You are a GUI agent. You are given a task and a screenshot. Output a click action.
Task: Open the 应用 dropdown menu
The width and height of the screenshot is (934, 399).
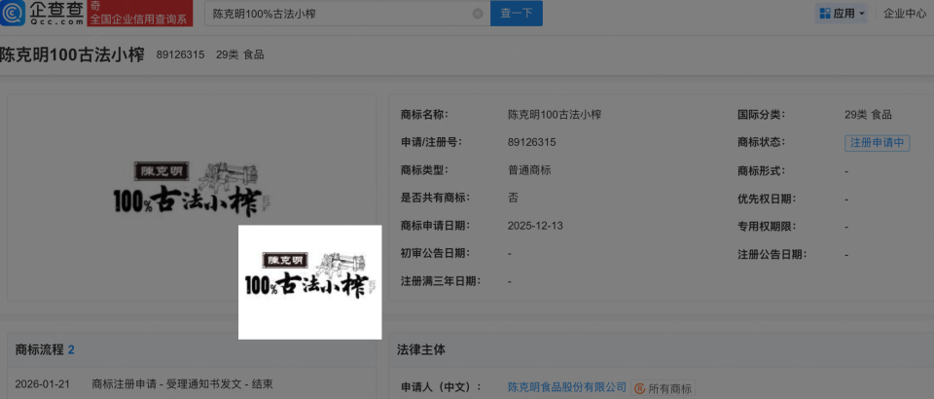click(x=843, y=13)
